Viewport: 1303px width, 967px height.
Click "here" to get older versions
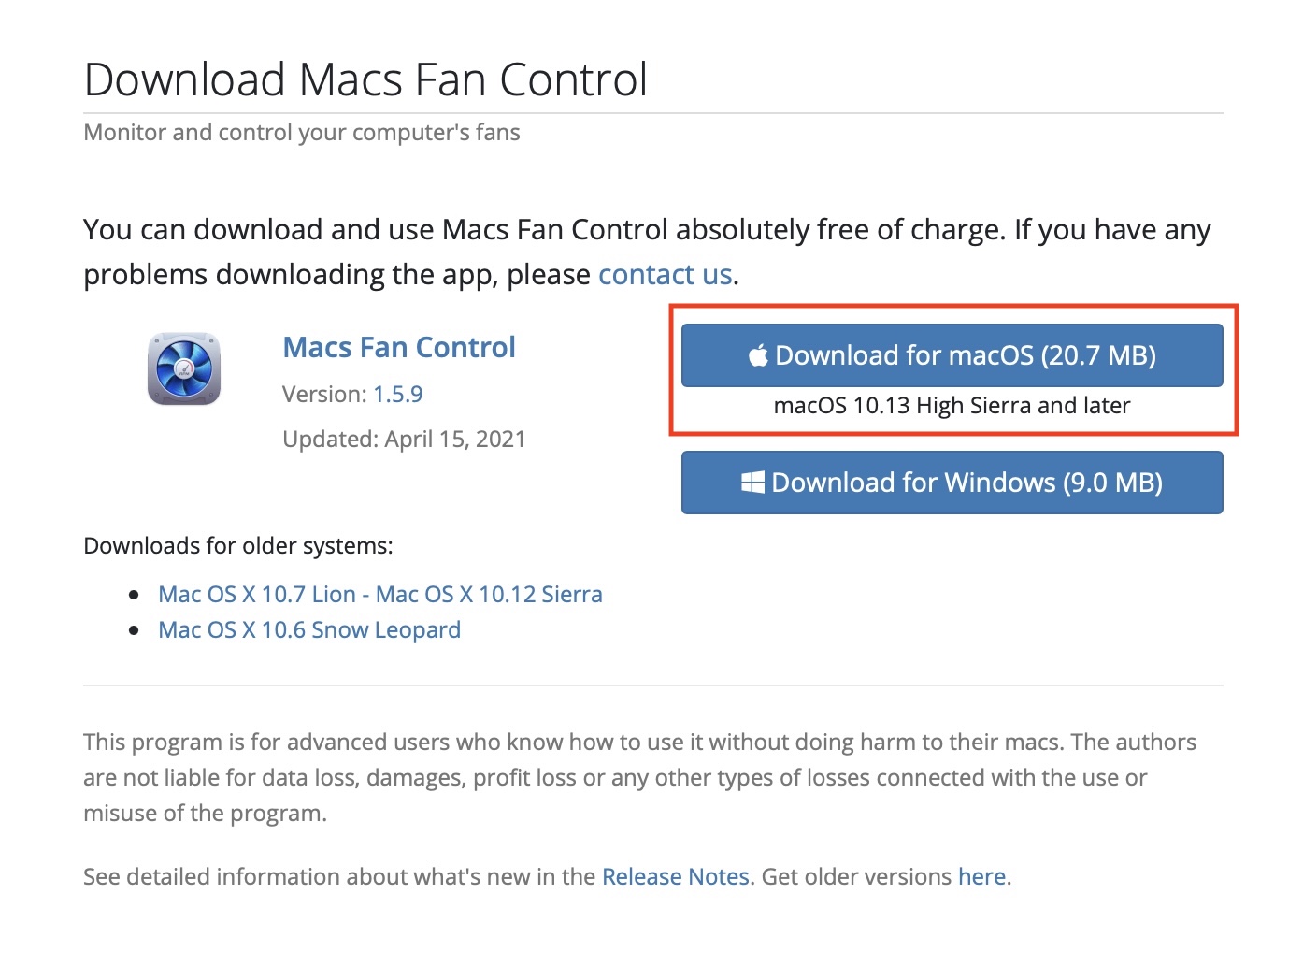[x=981, y=877]
